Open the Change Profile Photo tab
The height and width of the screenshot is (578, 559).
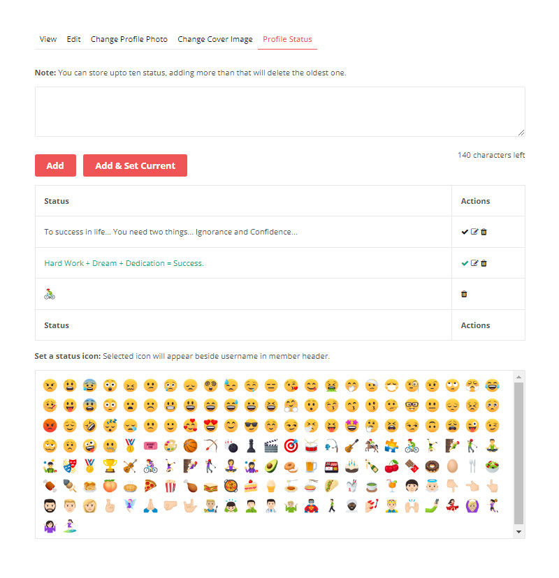point(129,39)
